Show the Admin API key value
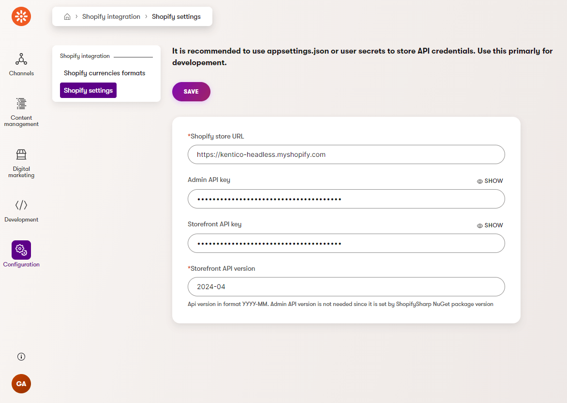The height and width of the screenshot is (403, 567). pyautogui.click(x=490, y=181)
